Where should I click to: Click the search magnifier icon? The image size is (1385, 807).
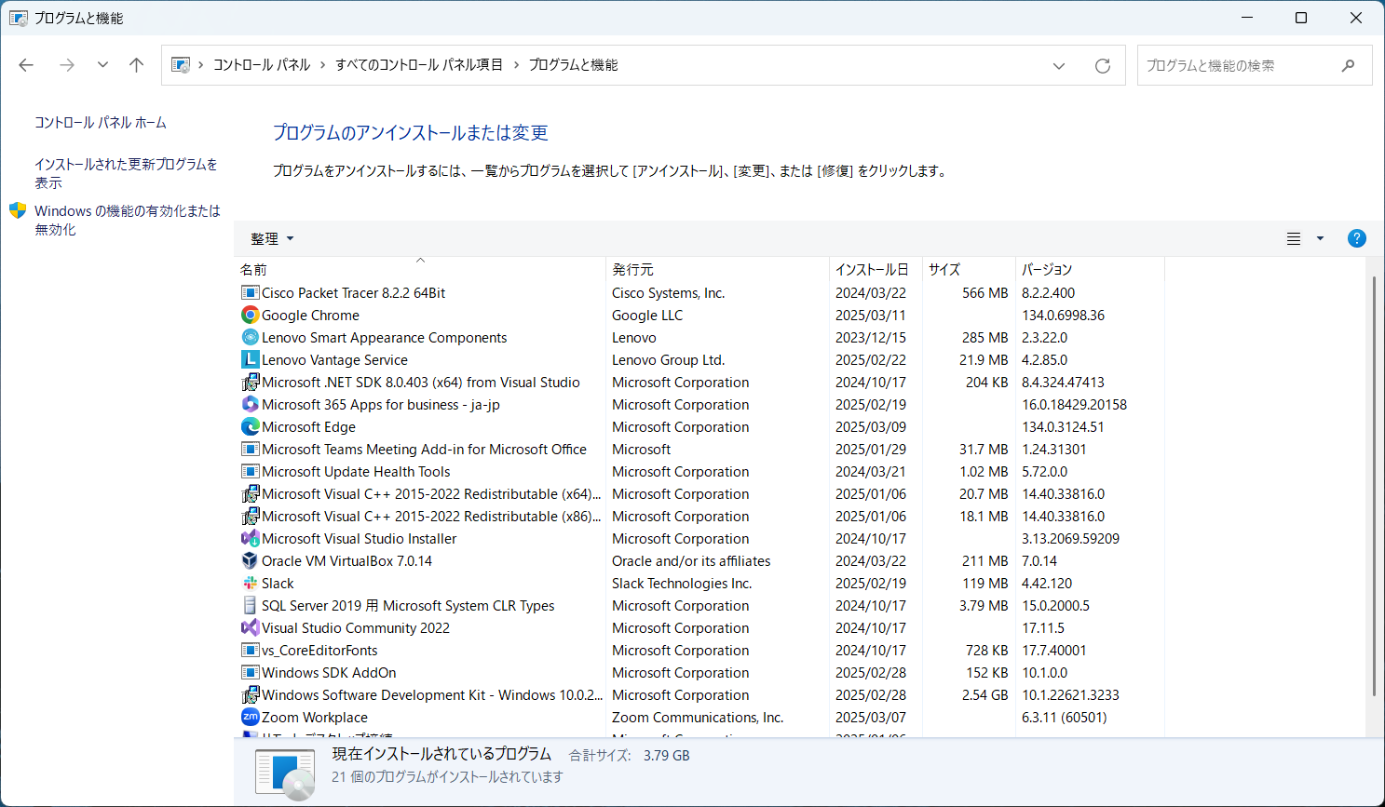point(1348,66)
